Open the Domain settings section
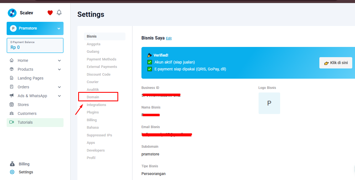 tap(93, 97)
